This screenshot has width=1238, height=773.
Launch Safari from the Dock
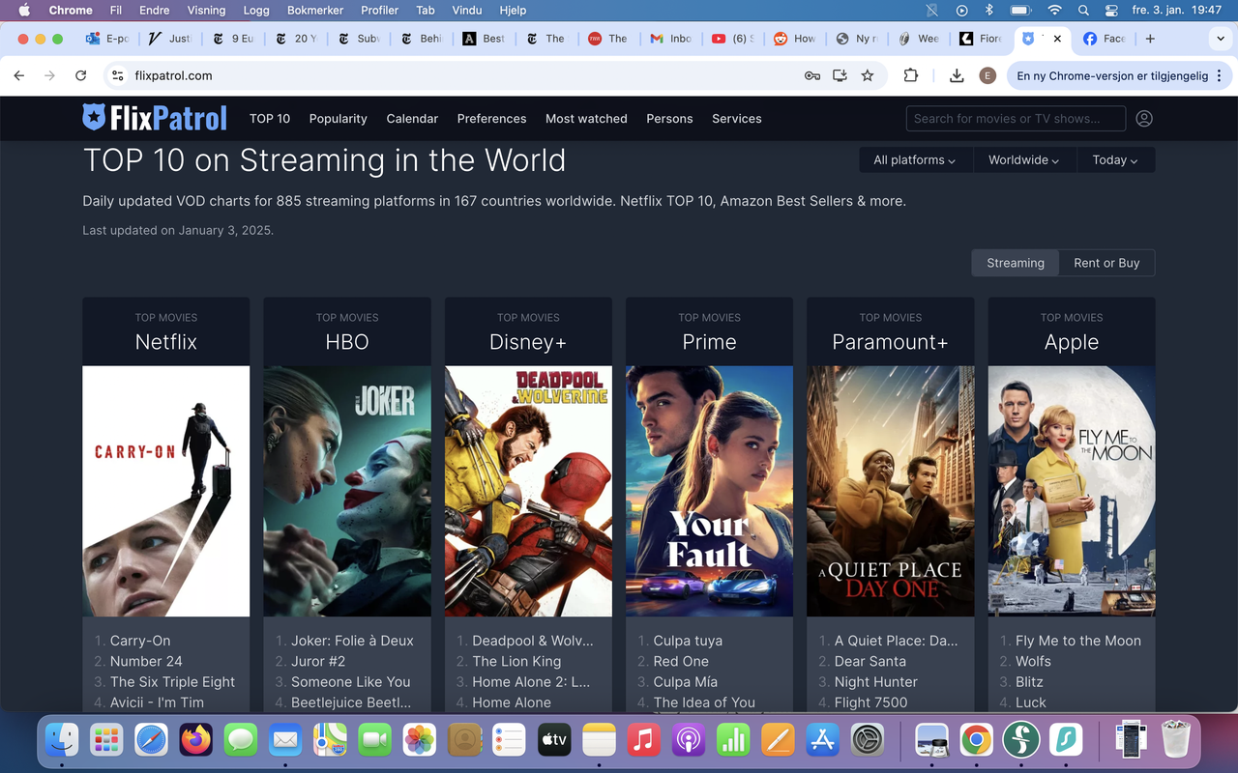pos(153,740)
